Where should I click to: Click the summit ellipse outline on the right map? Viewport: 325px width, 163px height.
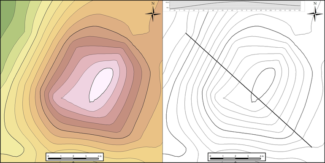pos(263,85)
